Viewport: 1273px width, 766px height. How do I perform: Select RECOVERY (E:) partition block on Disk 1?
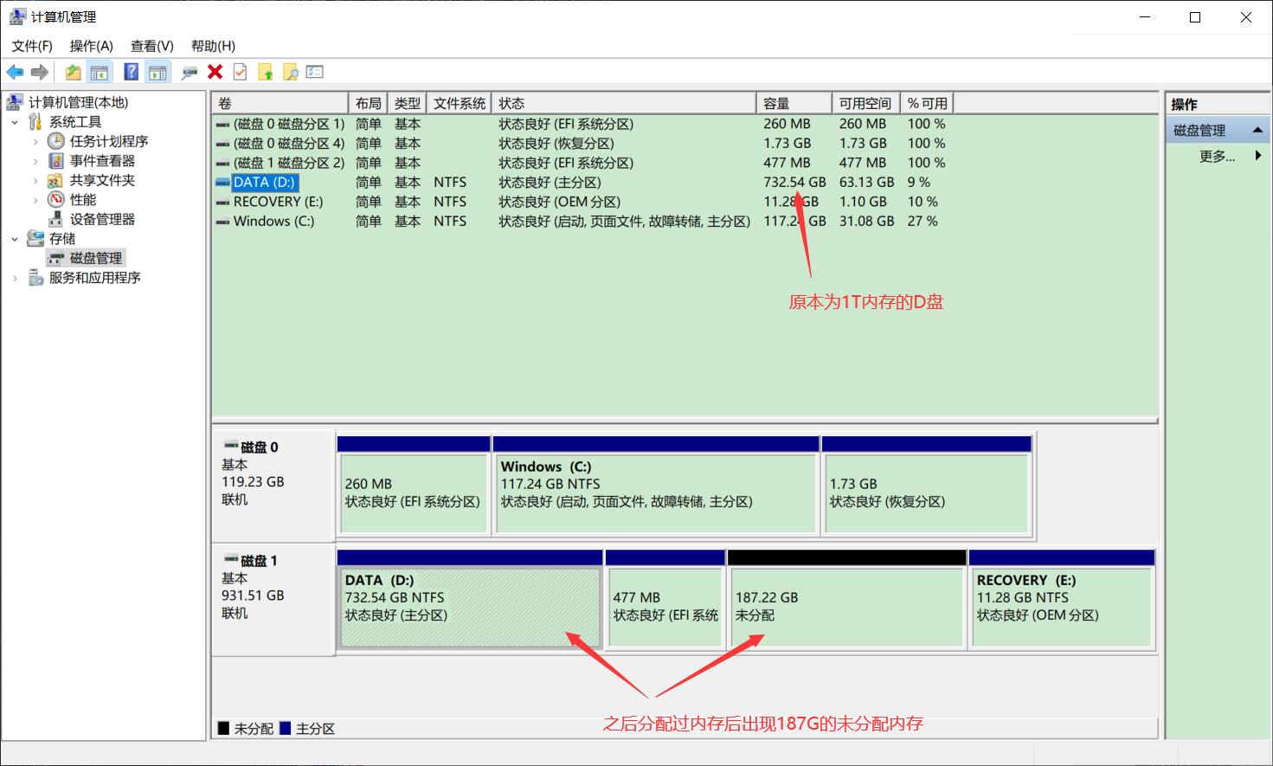tap(1062, 599)
